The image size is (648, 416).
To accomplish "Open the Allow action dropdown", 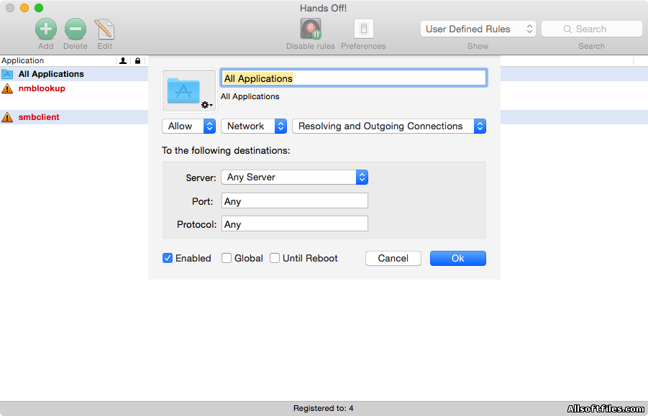I will click(x=189, y=126).
